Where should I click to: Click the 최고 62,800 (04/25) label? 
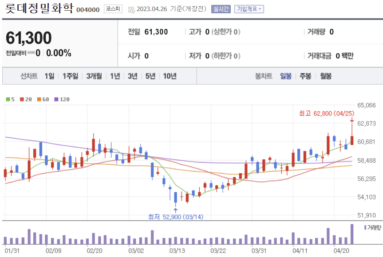click(x=327, y=113)
